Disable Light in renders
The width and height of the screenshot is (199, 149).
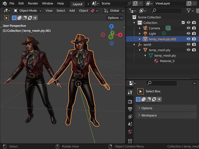(194, 33)
